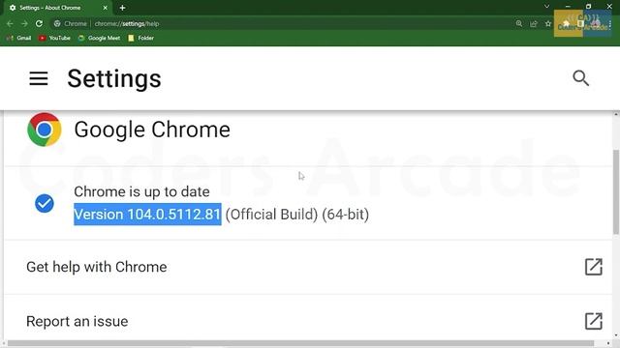Bookmark this page with the star icon
The image size is (620, 348).
coord(548,23)
